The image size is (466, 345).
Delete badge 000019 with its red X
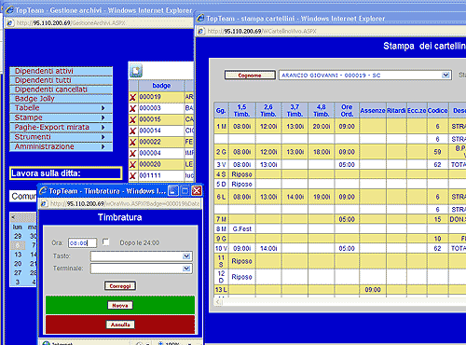coord(133,97)
